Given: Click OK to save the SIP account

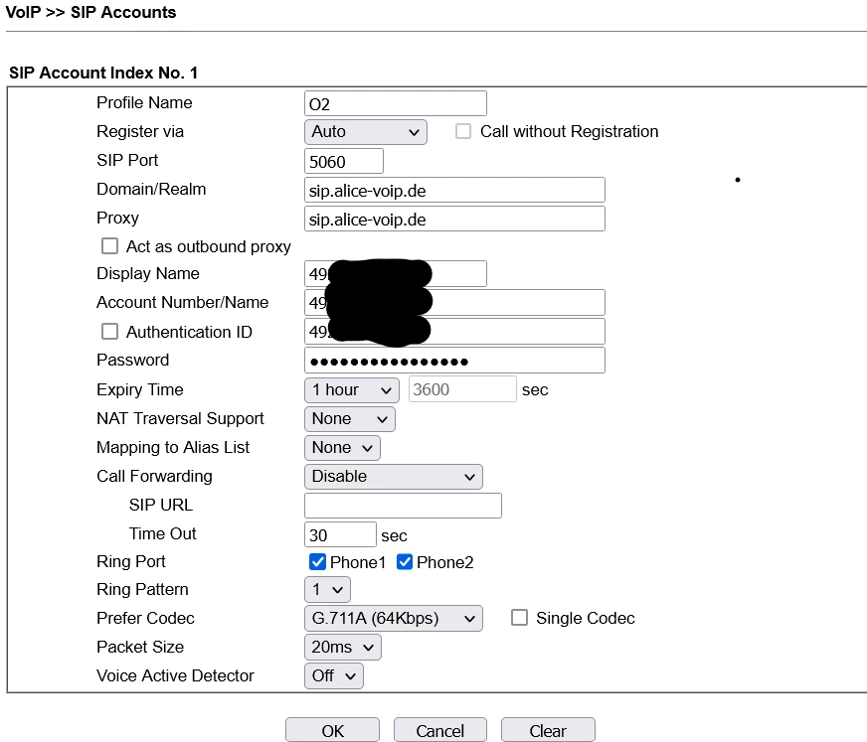Looking at the screenshot, I should point(332,730).
